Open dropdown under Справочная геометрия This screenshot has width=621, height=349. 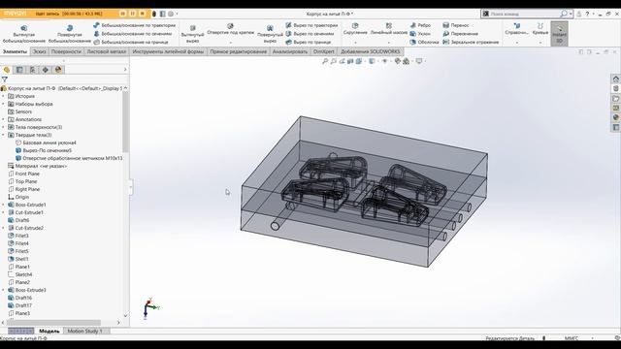click(517, 43)
